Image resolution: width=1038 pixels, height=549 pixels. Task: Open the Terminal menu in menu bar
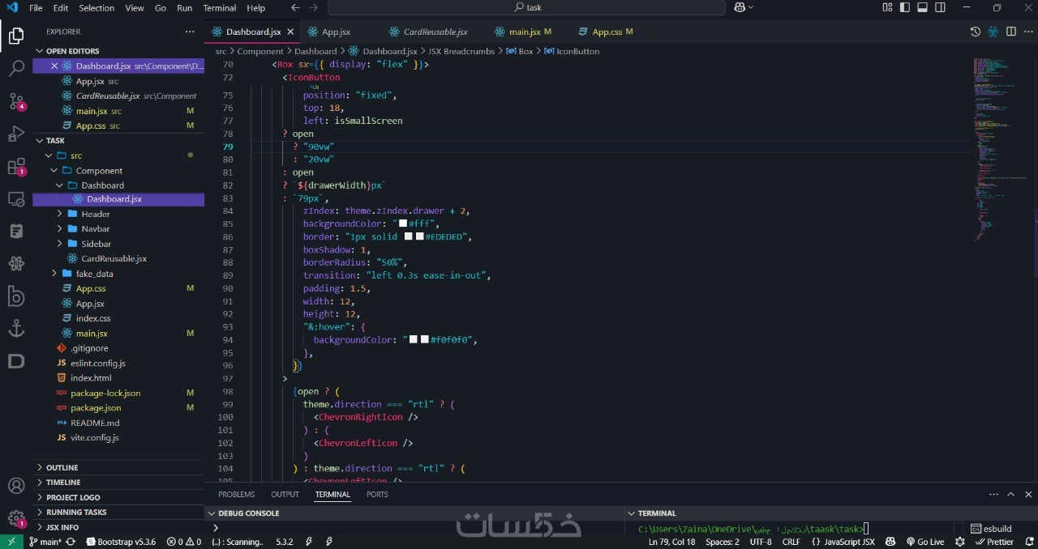(220, 8)
